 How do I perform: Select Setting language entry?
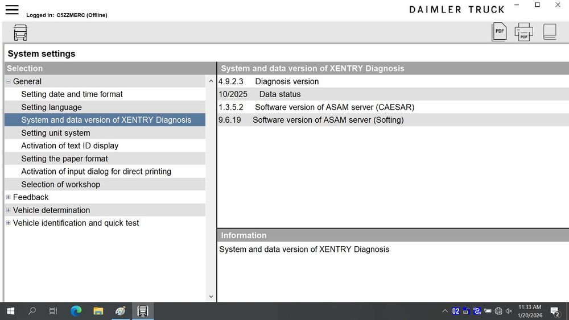click(x=105, y=107)
